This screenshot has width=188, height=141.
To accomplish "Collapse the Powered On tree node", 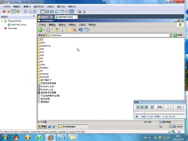I will point(2,21).
